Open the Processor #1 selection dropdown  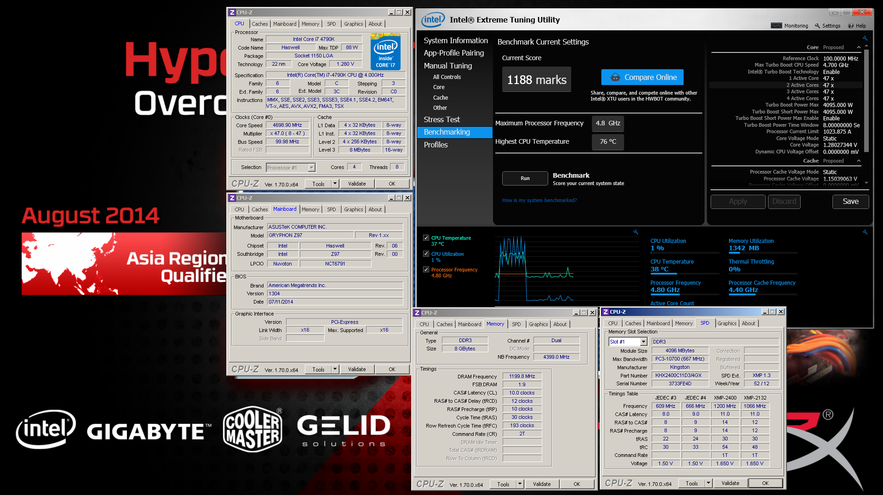(311, 168)
